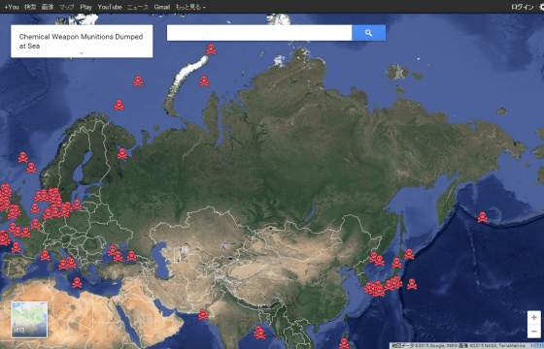Open Play in the top bar
544x349 pixels.
click(x=86, y=7)
